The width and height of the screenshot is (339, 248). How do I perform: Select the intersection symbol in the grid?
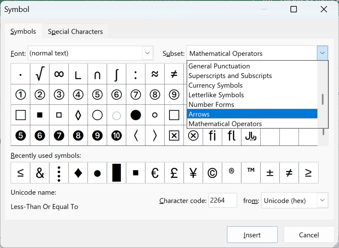(x=97, y=74)
